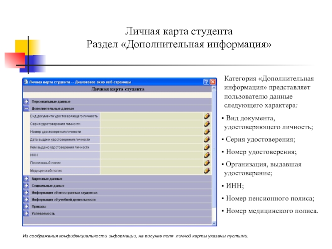Click the ИНН row label
The width and height of the screenshot is (332, 249).
coord(34,155)
